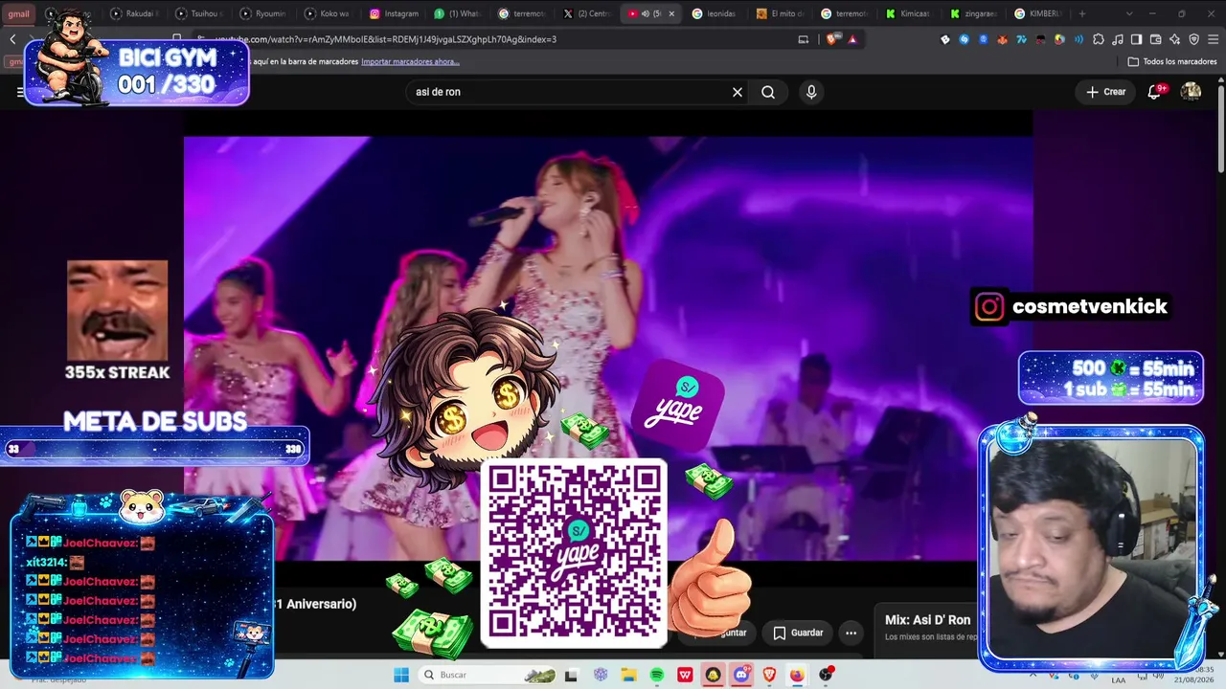Open Spotify from the taskbar
Image resolution: width=1226 pixels, height=689 pixels.
tap(657, 675)
